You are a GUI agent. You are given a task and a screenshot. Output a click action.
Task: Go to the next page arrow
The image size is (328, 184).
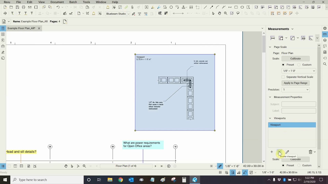click(155, 166)
